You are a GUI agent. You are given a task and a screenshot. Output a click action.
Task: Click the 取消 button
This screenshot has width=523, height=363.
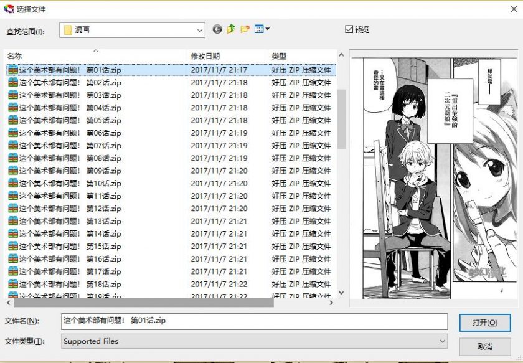[485, 346]
